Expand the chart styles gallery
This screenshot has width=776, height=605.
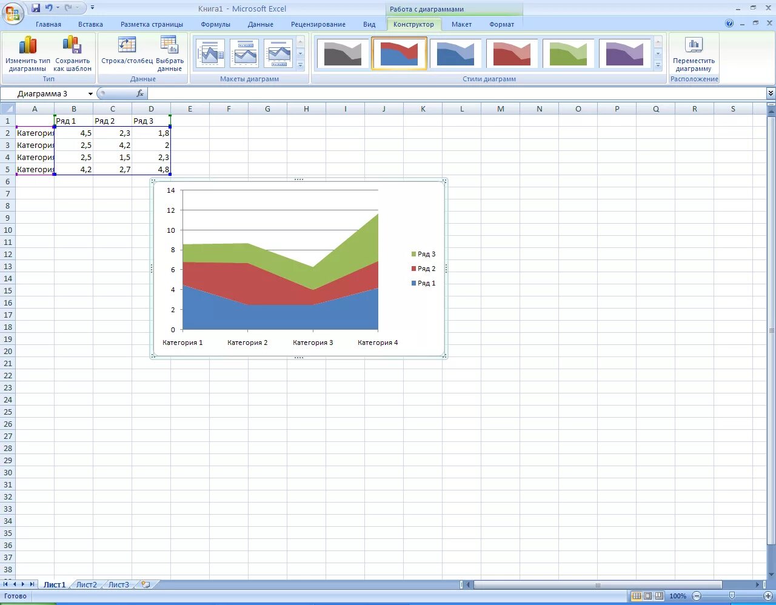[658, 65]
